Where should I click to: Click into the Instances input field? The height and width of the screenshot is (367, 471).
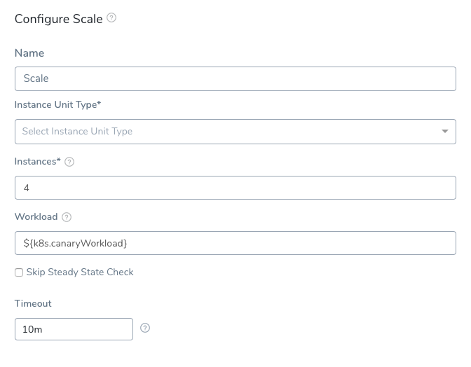coord(235,188)
